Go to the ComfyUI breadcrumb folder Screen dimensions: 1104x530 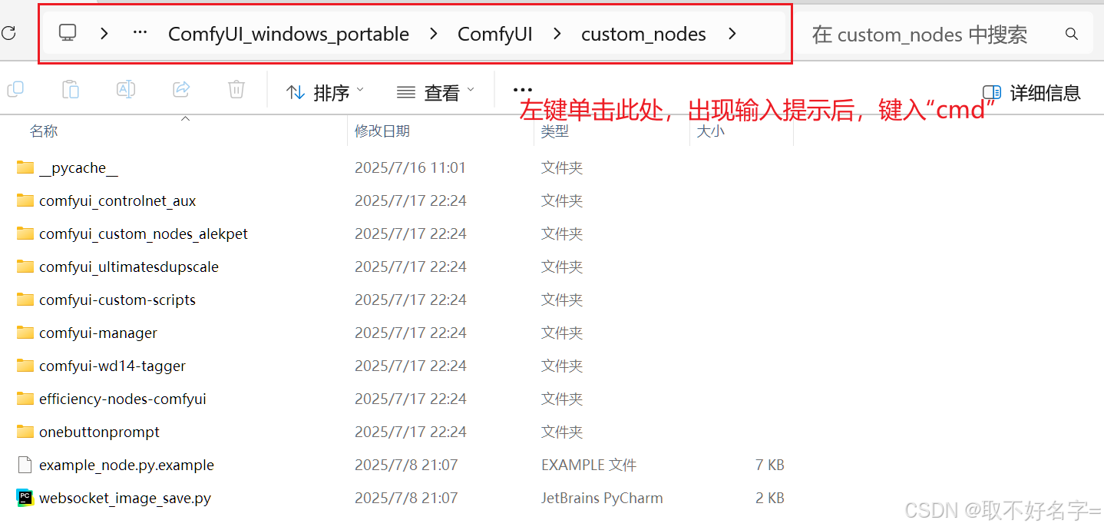(x=495, y=34)
